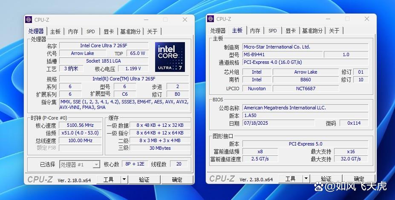Image resolution: width=395 pixels, height=200 pixels.
Task: Click multiplier x51.0 (4.0 - 53.0)
Action: (x=80, y=133)
